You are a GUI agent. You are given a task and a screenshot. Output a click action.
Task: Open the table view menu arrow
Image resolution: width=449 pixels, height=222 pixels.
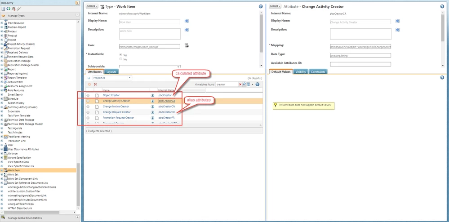(252, 84)
